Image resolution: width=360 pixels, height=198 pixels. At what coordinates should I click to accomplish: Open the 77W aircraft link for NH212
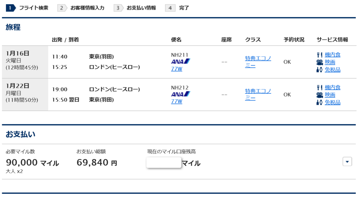176,101
